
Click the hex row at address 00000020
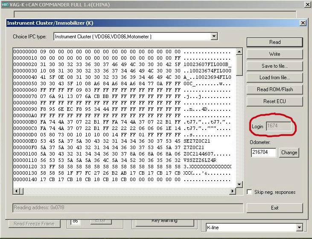(122, 64)
